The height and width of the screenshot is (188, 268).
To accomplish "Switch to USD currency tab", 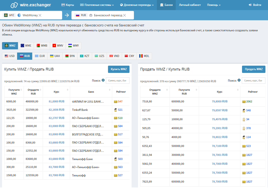I will click(x=10, y=56).
